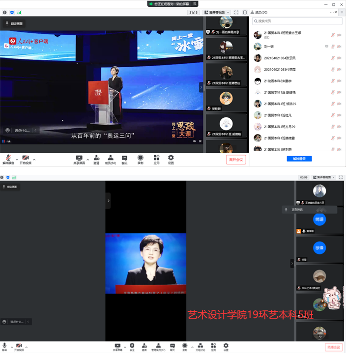This screenshot has width=346, height=353.
Task: Open 应用 in the top meeting toolbar
Action: pyautogui.click(x=156, y=159)
